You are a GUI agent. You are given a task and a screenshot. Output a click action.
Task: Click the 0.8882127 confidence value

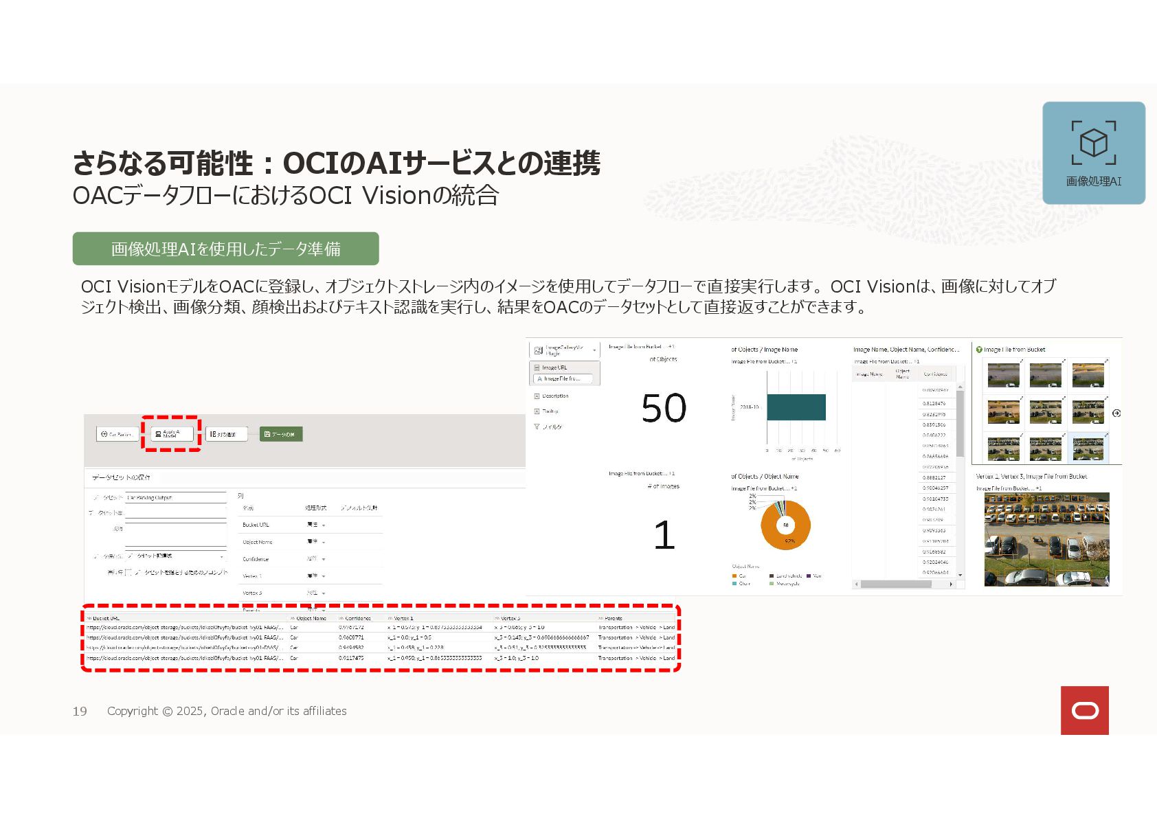[934, 477]
